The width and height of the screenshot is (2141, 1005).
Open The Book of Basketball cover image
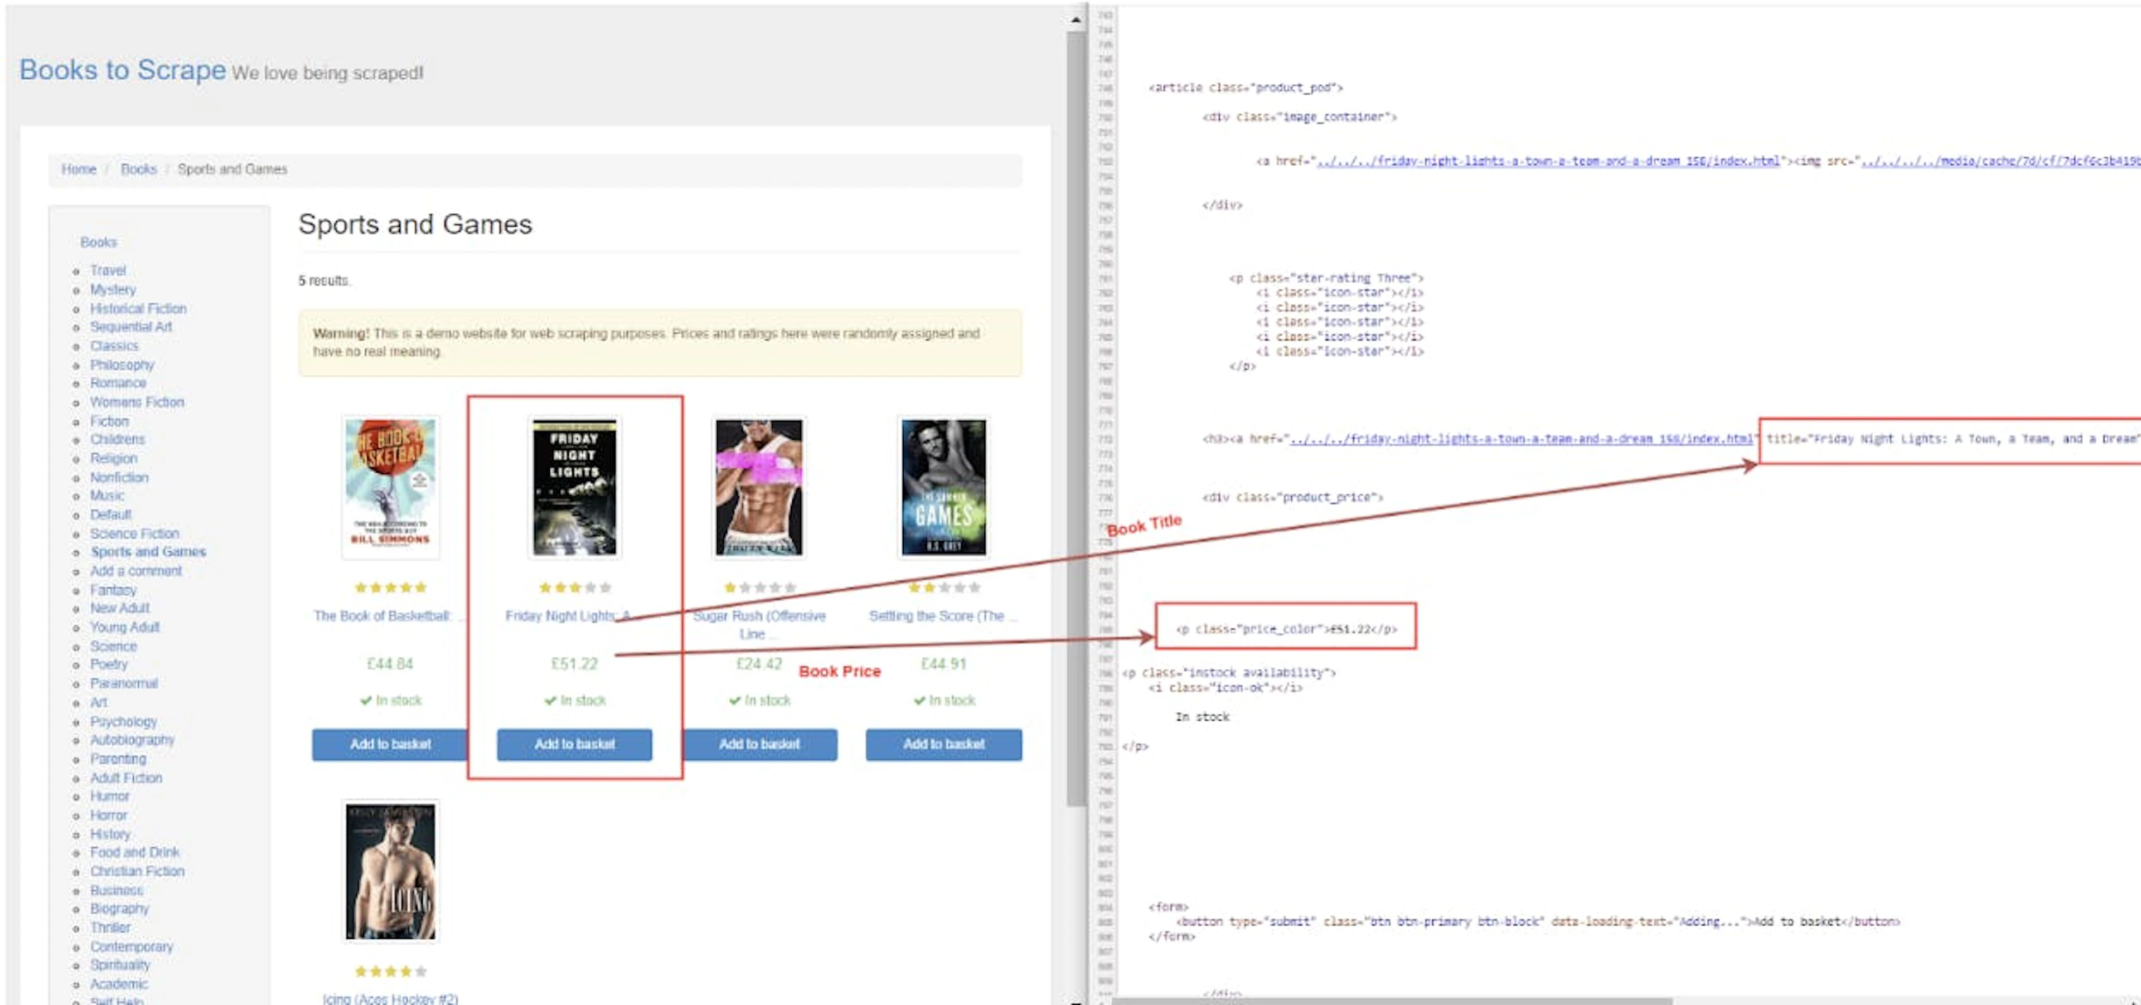pos(391,488)
